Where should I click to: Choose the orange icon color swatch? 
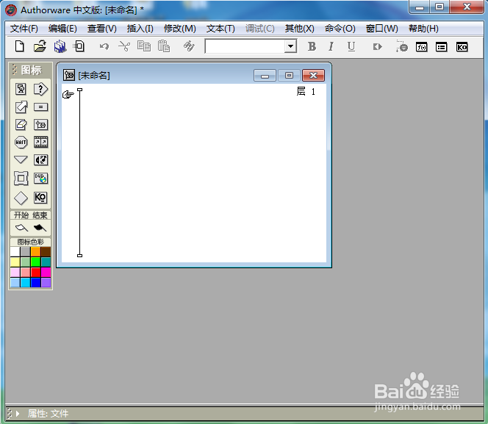[36, 251]
